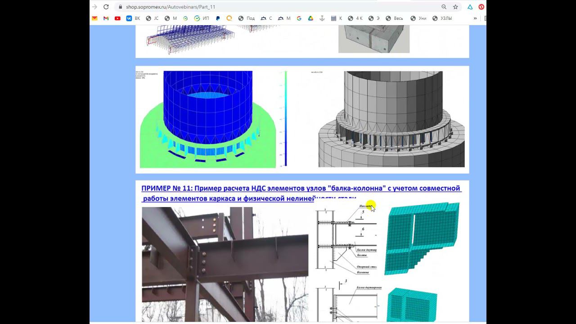576x324 pixels.
Task: Click the teal triangle extension icon
Action: click(470, 7)
